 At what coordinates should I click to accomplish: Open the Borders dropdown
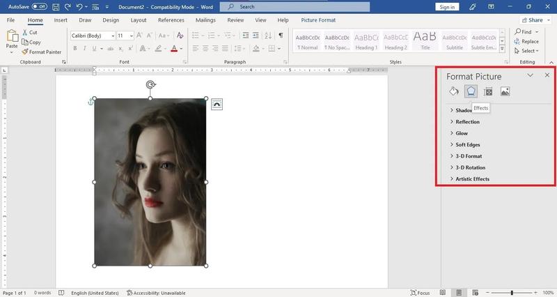pyautogui.click(x=279, y=48)
